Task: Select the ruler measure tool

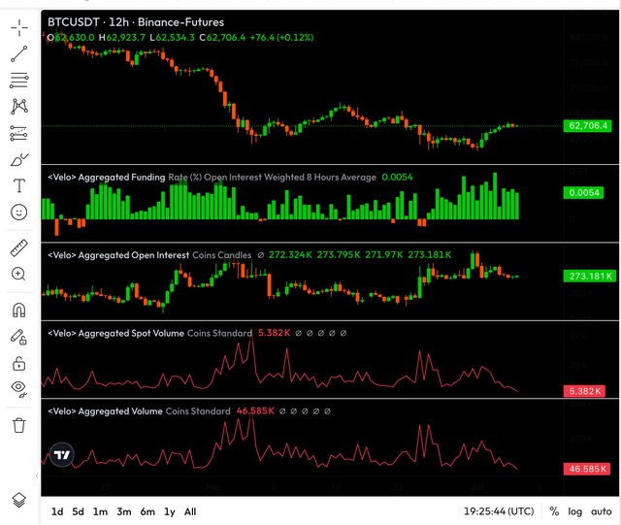Action: point(19,248)
